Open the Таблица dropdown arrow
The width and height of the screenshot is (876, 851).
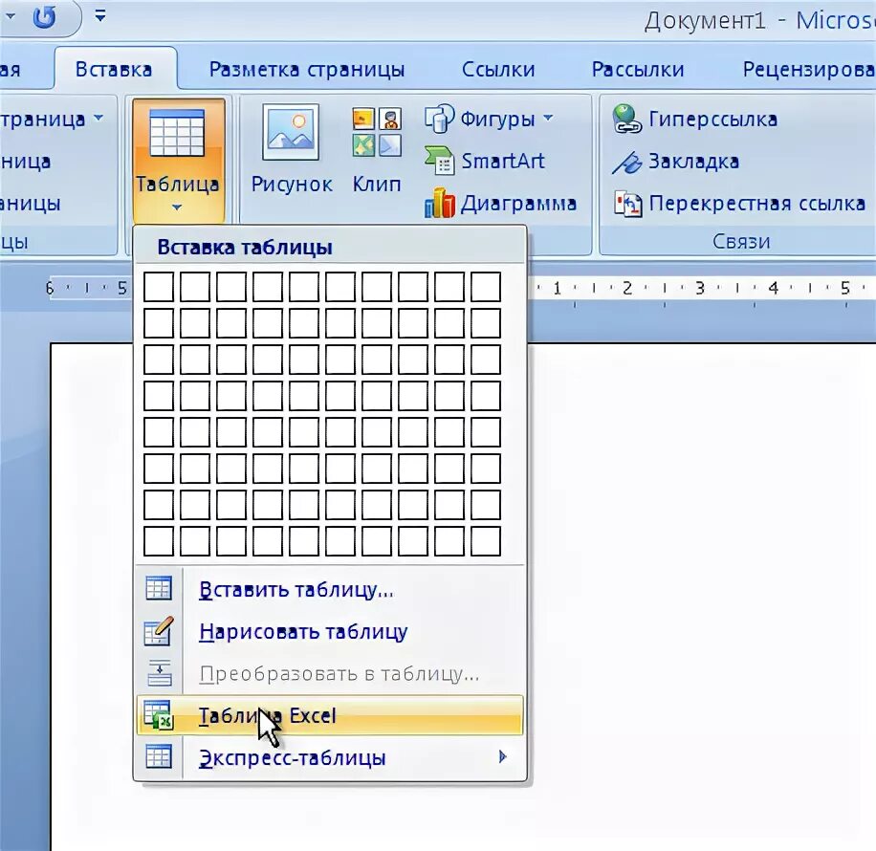click(x=177, y=207)
